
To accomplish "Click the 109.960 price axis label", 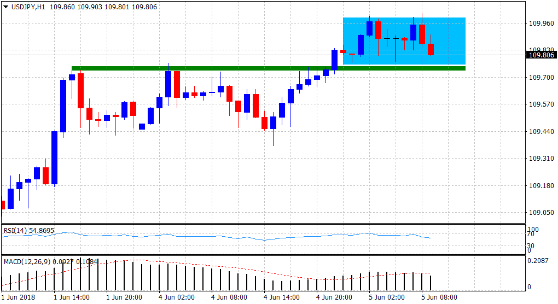I will (539, 24).
